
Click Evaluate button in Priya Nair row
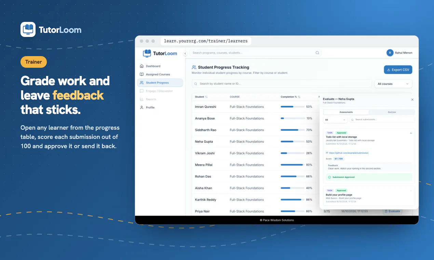tap(392, 211)
